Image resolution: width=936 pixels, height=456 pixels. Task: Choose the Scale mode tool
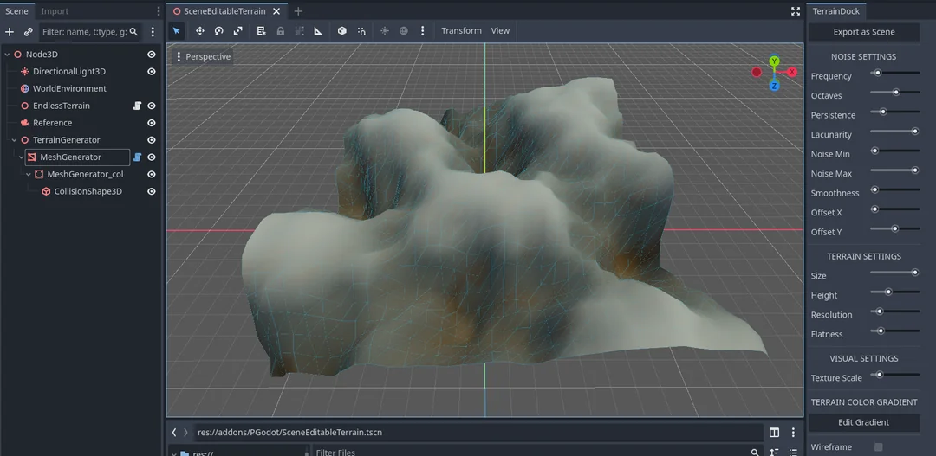(237, 31)
